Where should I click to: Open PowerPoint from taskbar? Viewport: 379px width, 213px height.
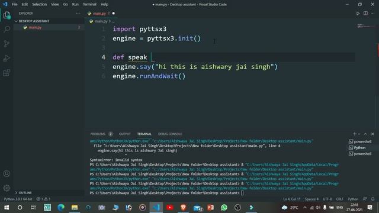[x=211, y=208]
